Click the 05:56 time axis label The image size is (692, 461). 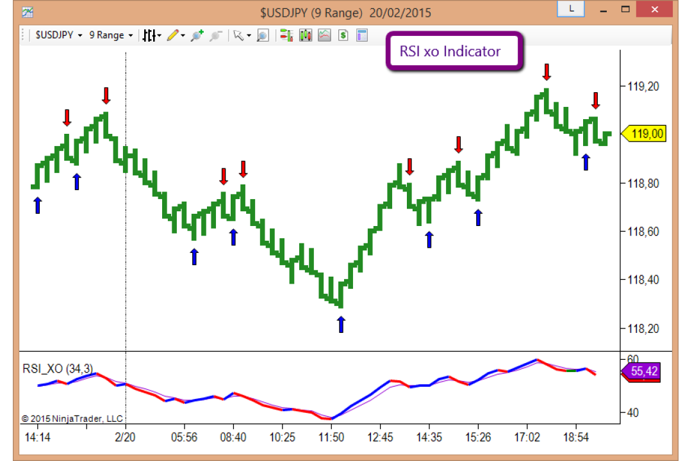click(x=184, y=437)
